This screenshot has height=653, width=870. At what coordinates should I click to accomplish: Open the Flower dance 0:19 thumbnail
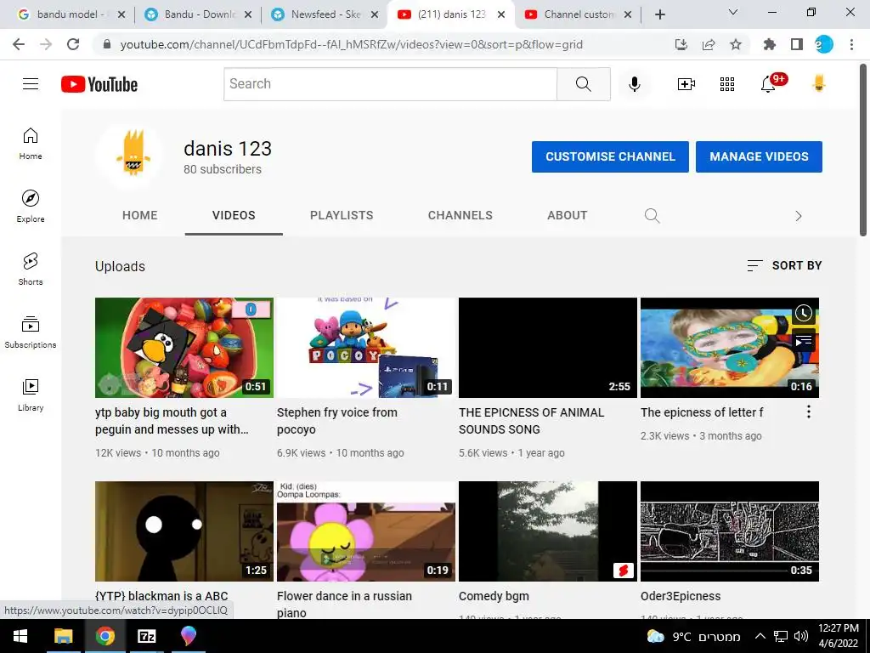tap(366, 531)
